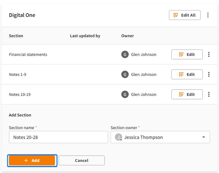Open more options for Notes 10-19 row

(209, 95)
